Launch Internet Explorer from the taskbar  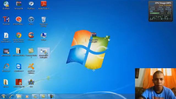[x=12, y=97]
